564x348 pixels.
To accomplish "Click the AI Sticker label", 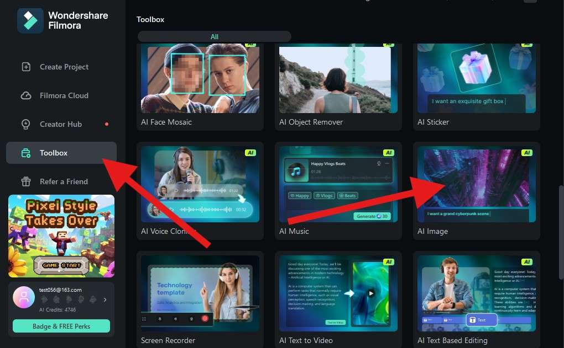I will click(x=433, y=122).
